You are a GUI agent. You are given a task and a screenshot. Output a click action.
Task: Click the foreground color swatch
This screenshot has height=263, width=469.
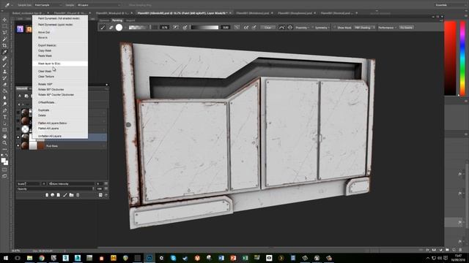3,161
